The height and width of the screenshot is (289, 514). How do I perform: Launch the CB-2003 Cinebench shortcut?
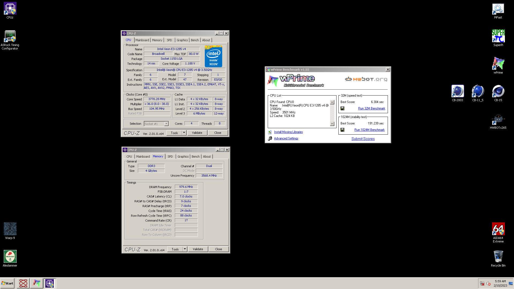point(457,93)
